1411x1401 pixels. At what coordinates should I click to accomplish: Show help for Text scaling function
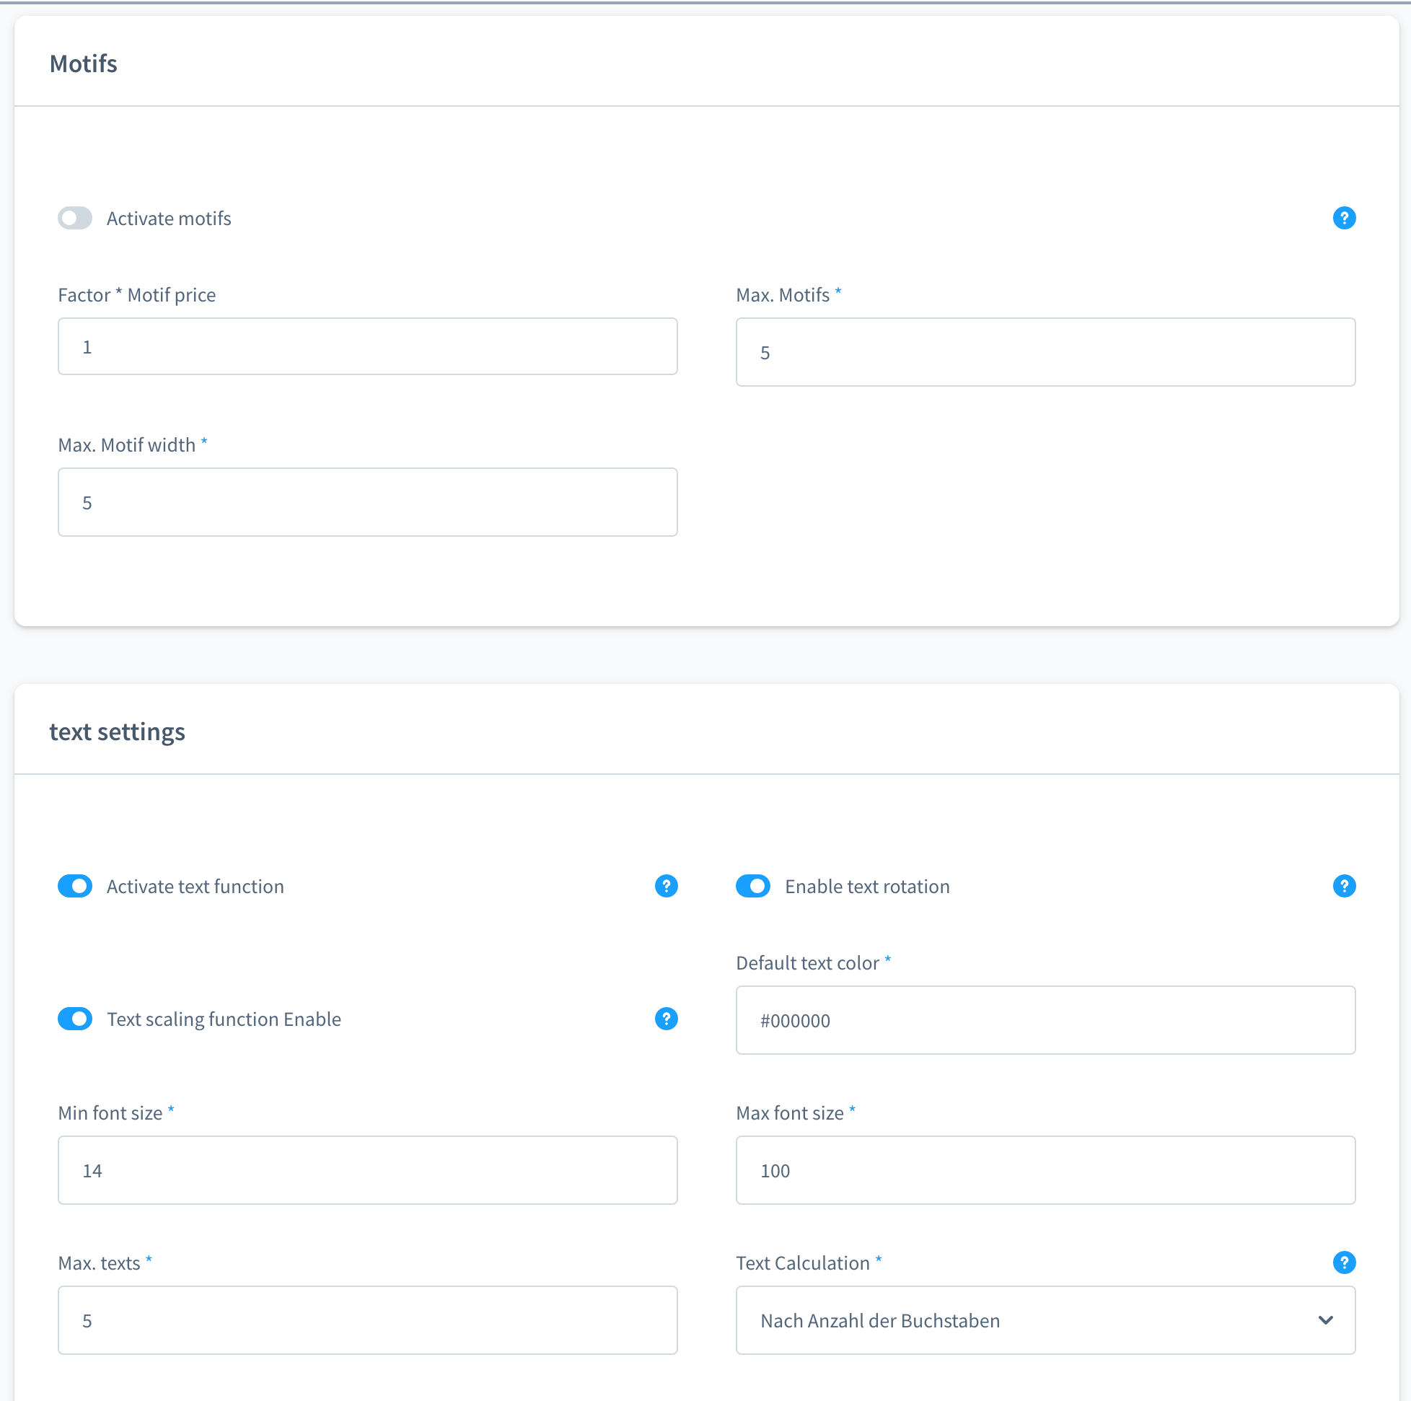(666, 1018)
